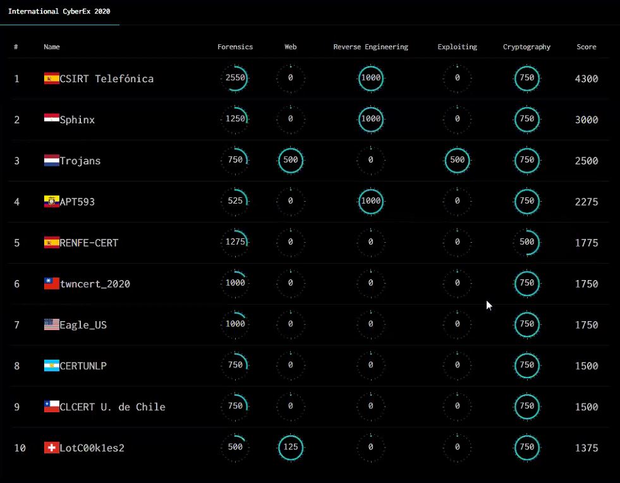The width and height of the screenshot is (620, 483).
Task: Click team name Sphinx
Action: (77, 119)
